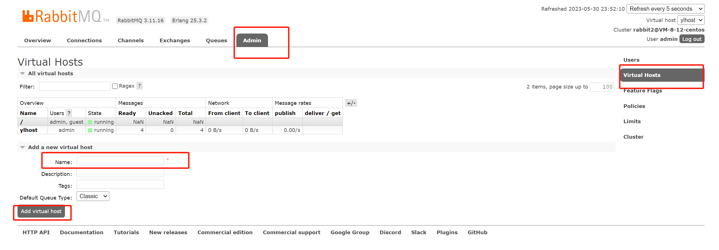Sort by the From client column
The width and height of the screenshot is (719, 250).
(x=224, y=113)
